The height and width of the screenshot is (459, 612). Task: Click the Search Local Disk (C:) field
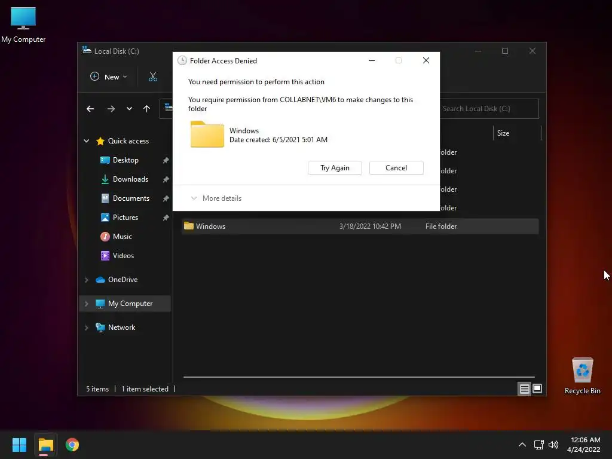point(489,109)
